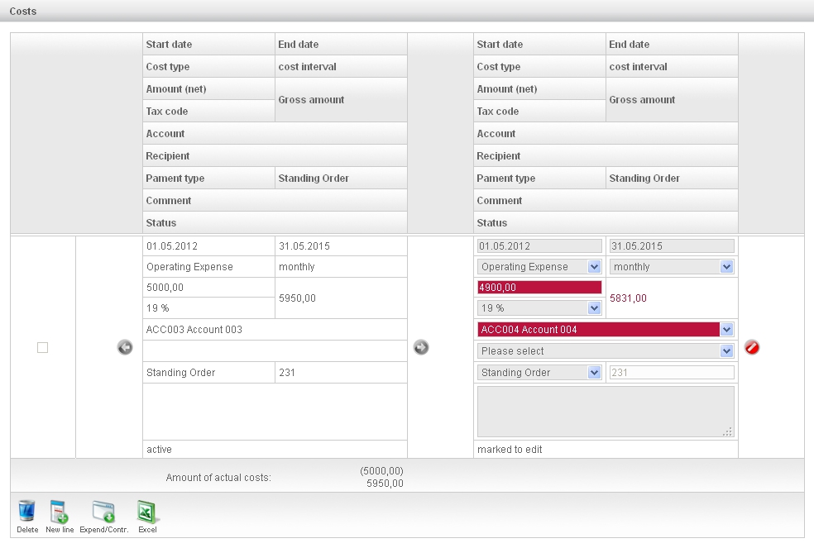Click the read-only 'monthly' cell
This screenshot has width=814, height=548.
(x=341, y=267)
